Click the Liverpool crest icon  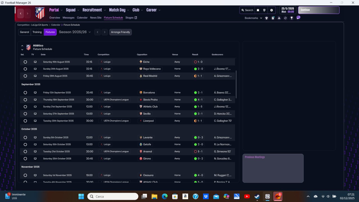(141, 121)
